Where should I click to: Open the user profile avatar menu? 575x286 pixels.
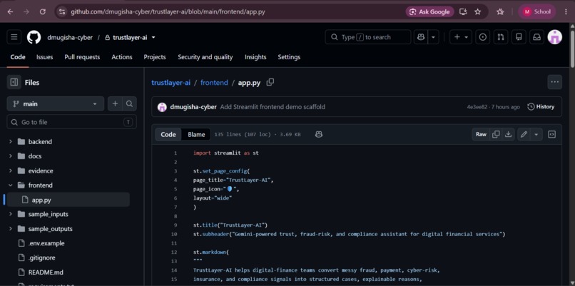pos(554,37)
